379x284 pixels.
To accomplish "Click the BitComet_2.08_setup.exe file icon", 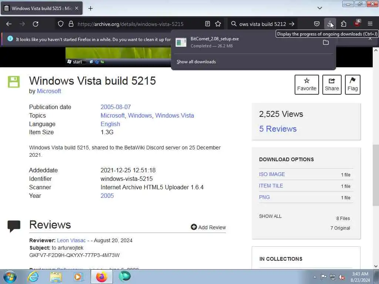I will [181, 42].
